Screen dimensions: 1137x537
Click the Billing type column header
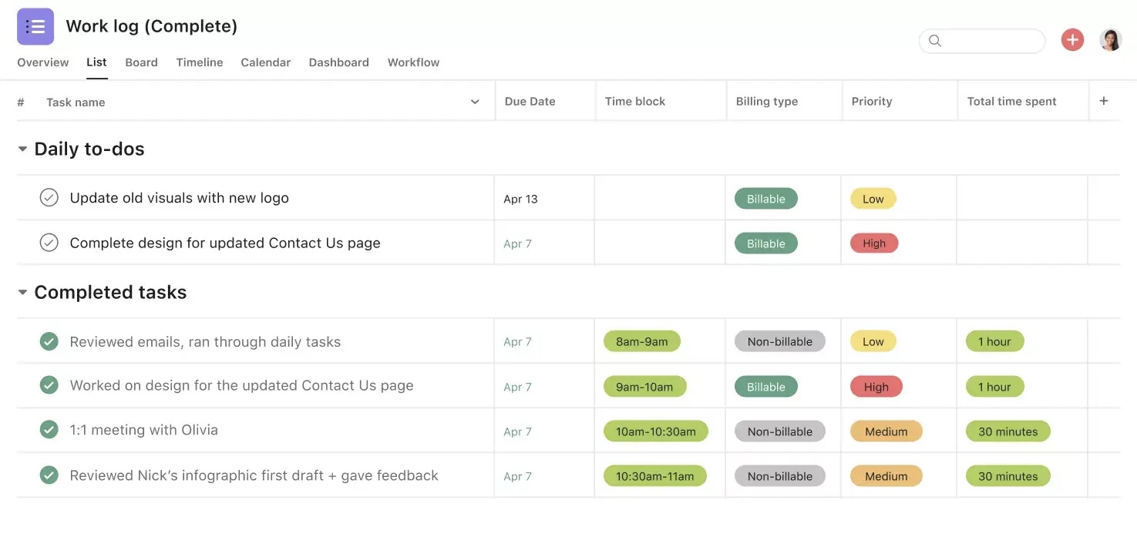click(766, 101)
